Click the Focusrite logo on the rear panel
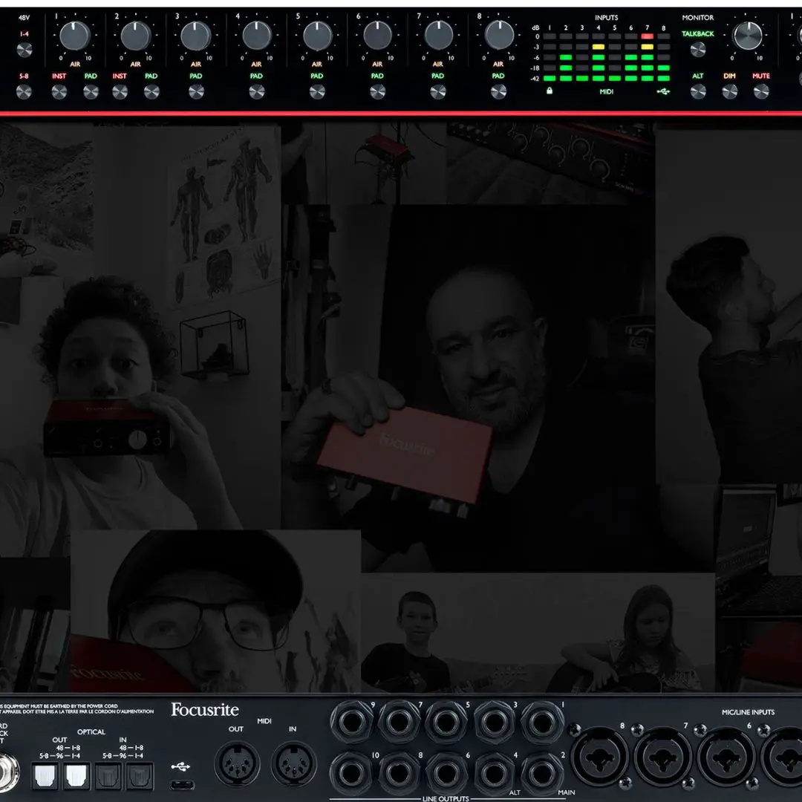The height and width of the screenshot is (802, 802). (205, 709)
